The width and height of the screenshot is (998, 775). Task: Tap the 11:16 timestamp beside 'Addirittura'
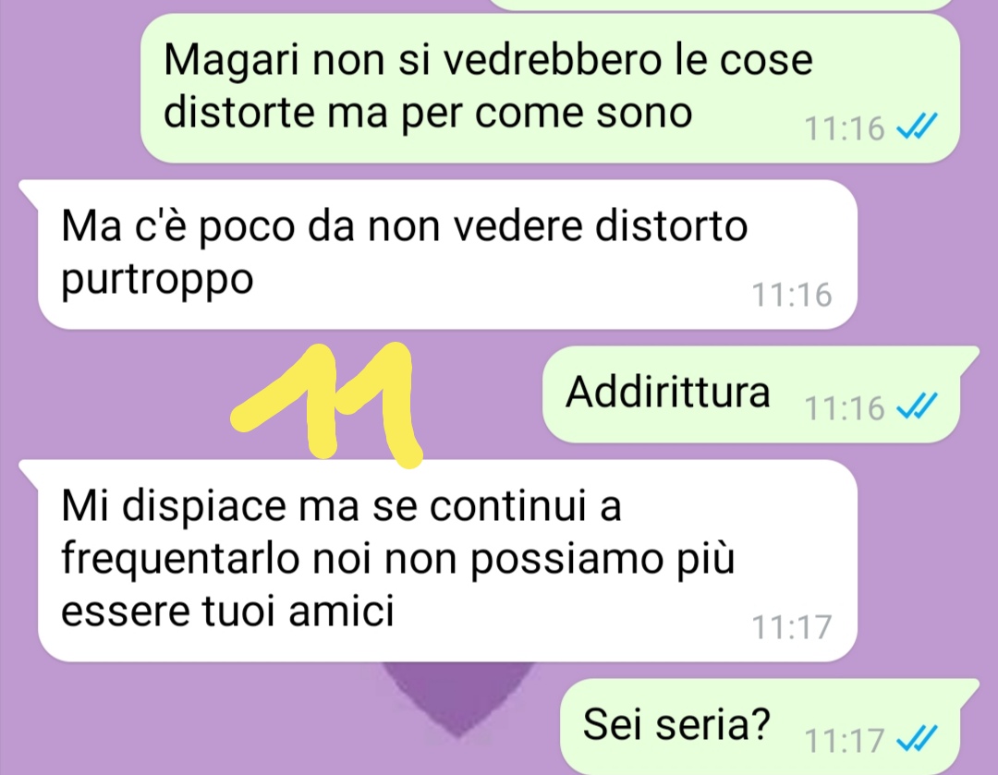tap(845, 407)
